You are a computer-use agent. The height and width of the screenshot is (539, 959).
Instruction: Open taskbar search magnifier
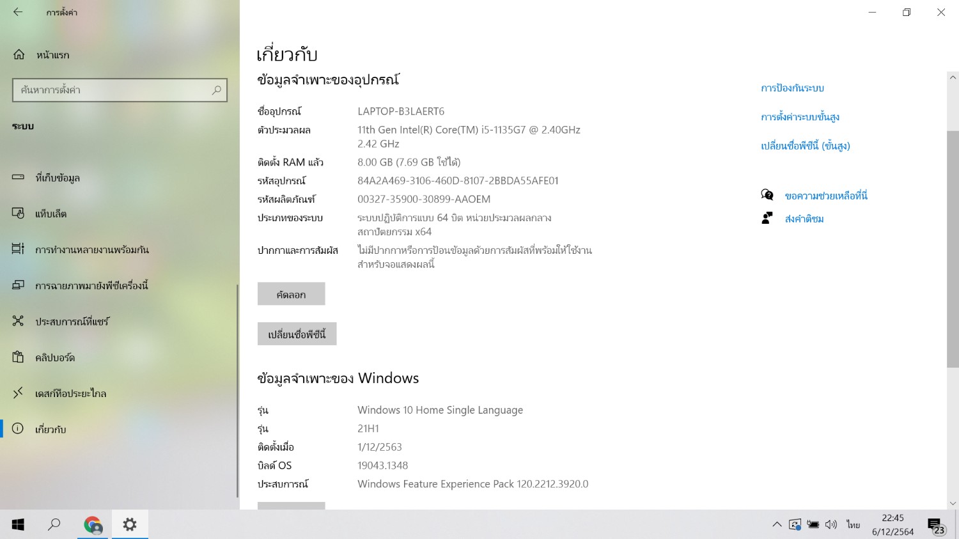point(54,524)
